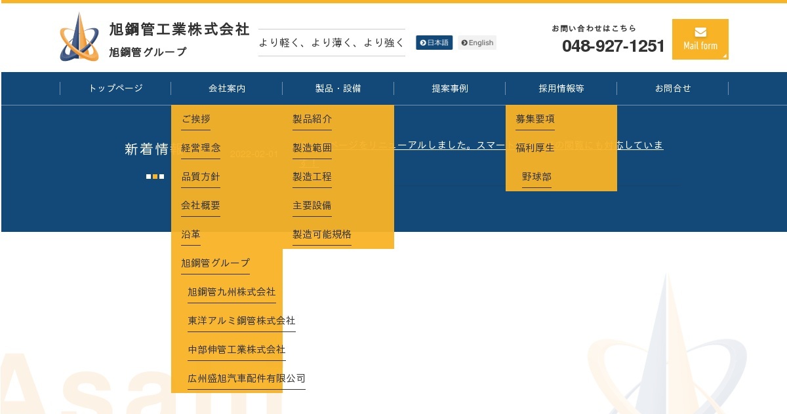Visit 広州盛旭汽車配件有限公司 link
This screenshot has width=787, height=414.
click(x=247, y=379)
